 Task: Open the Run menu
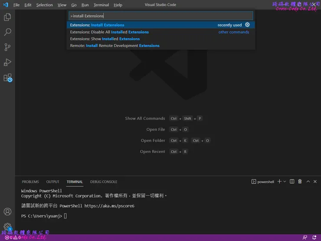click(x=85, y=5)
